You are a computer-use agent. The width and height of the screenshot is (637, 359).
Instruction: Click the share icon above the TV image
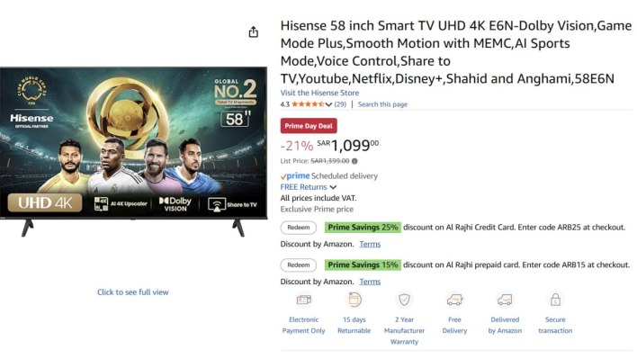click(253, 31)
